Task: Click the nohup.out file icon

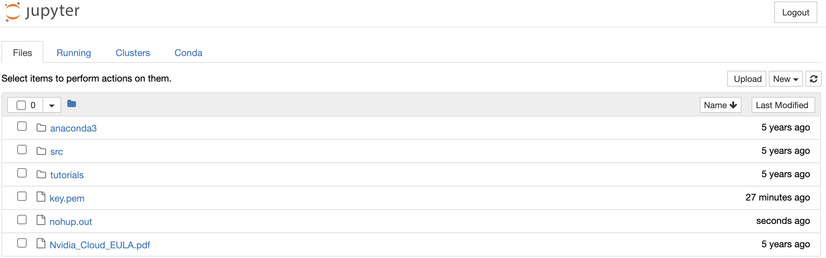Action: (41, 220)
